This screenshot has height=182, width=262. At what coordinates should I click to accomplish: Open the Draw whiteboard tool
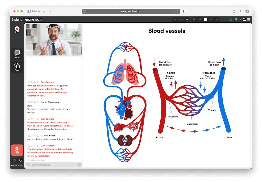coord(17,66)
